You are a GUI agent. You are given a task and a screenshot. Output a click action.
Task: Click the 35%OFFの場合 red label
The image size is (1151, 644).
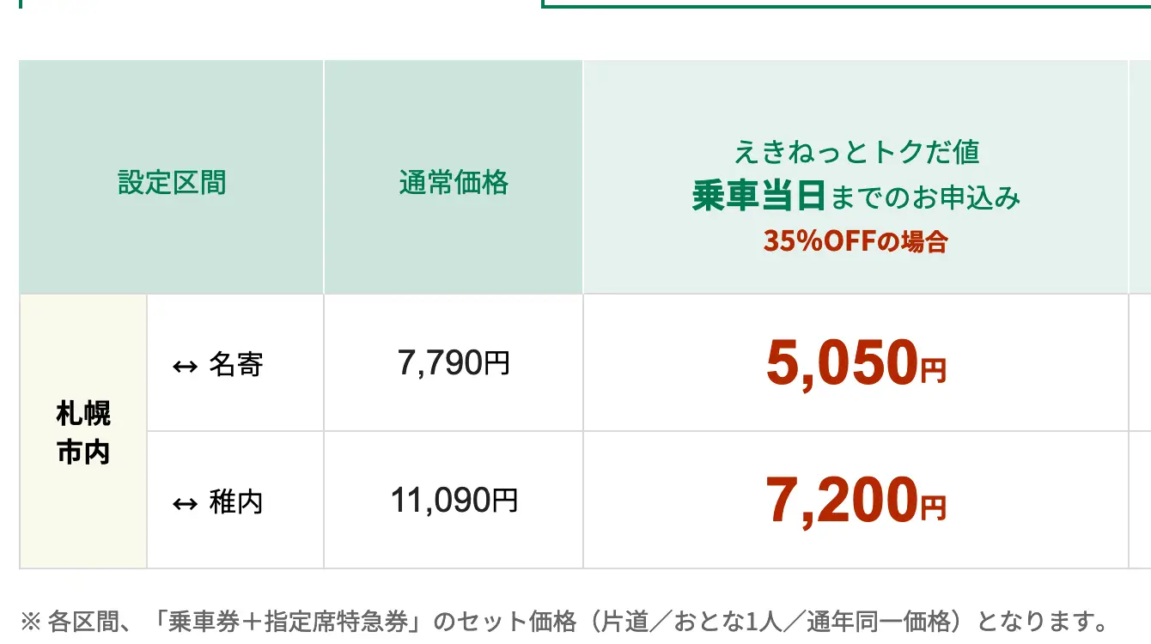tap(856, 242)
